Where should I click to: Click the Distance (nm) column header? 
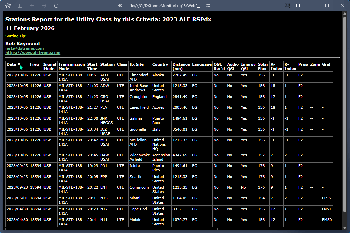click(181, 66)
